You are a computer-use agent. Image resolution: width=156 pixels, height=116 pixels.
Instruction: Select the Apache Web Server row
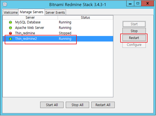pos(58,28)
